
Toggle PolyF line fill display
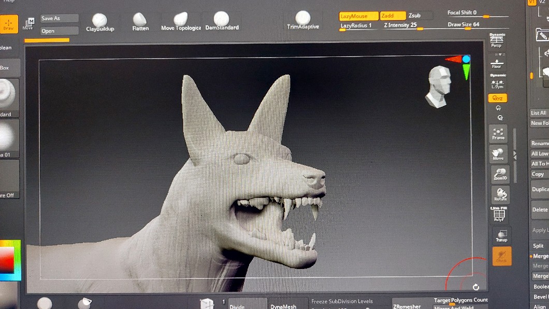[x=499, y=215]
